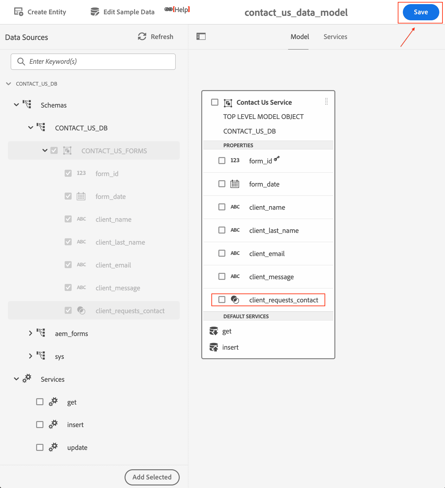Click the Enter Keyword(s) search field
The image size is (445, 488).
tap(93, 62)
